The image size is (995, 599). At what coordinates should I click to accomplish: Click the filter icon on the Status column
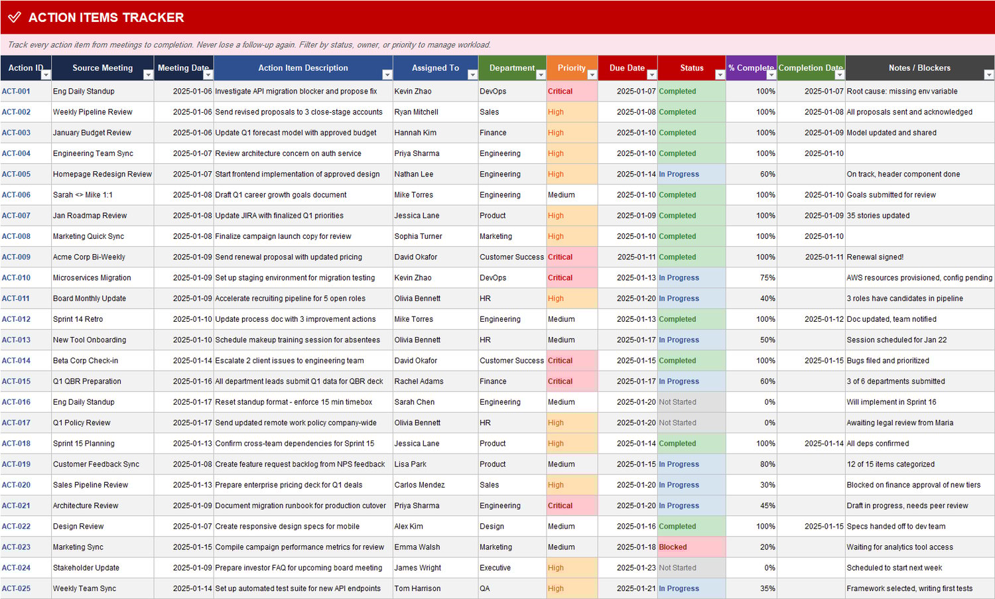tap(720, 74)
